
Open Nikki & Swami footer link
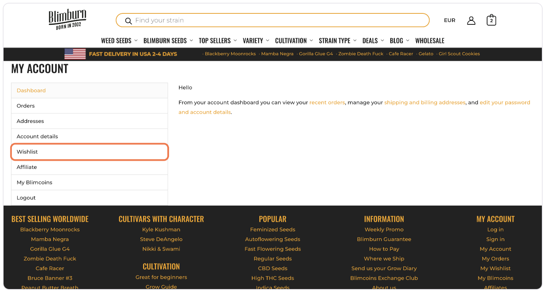(x=161, y=249)
